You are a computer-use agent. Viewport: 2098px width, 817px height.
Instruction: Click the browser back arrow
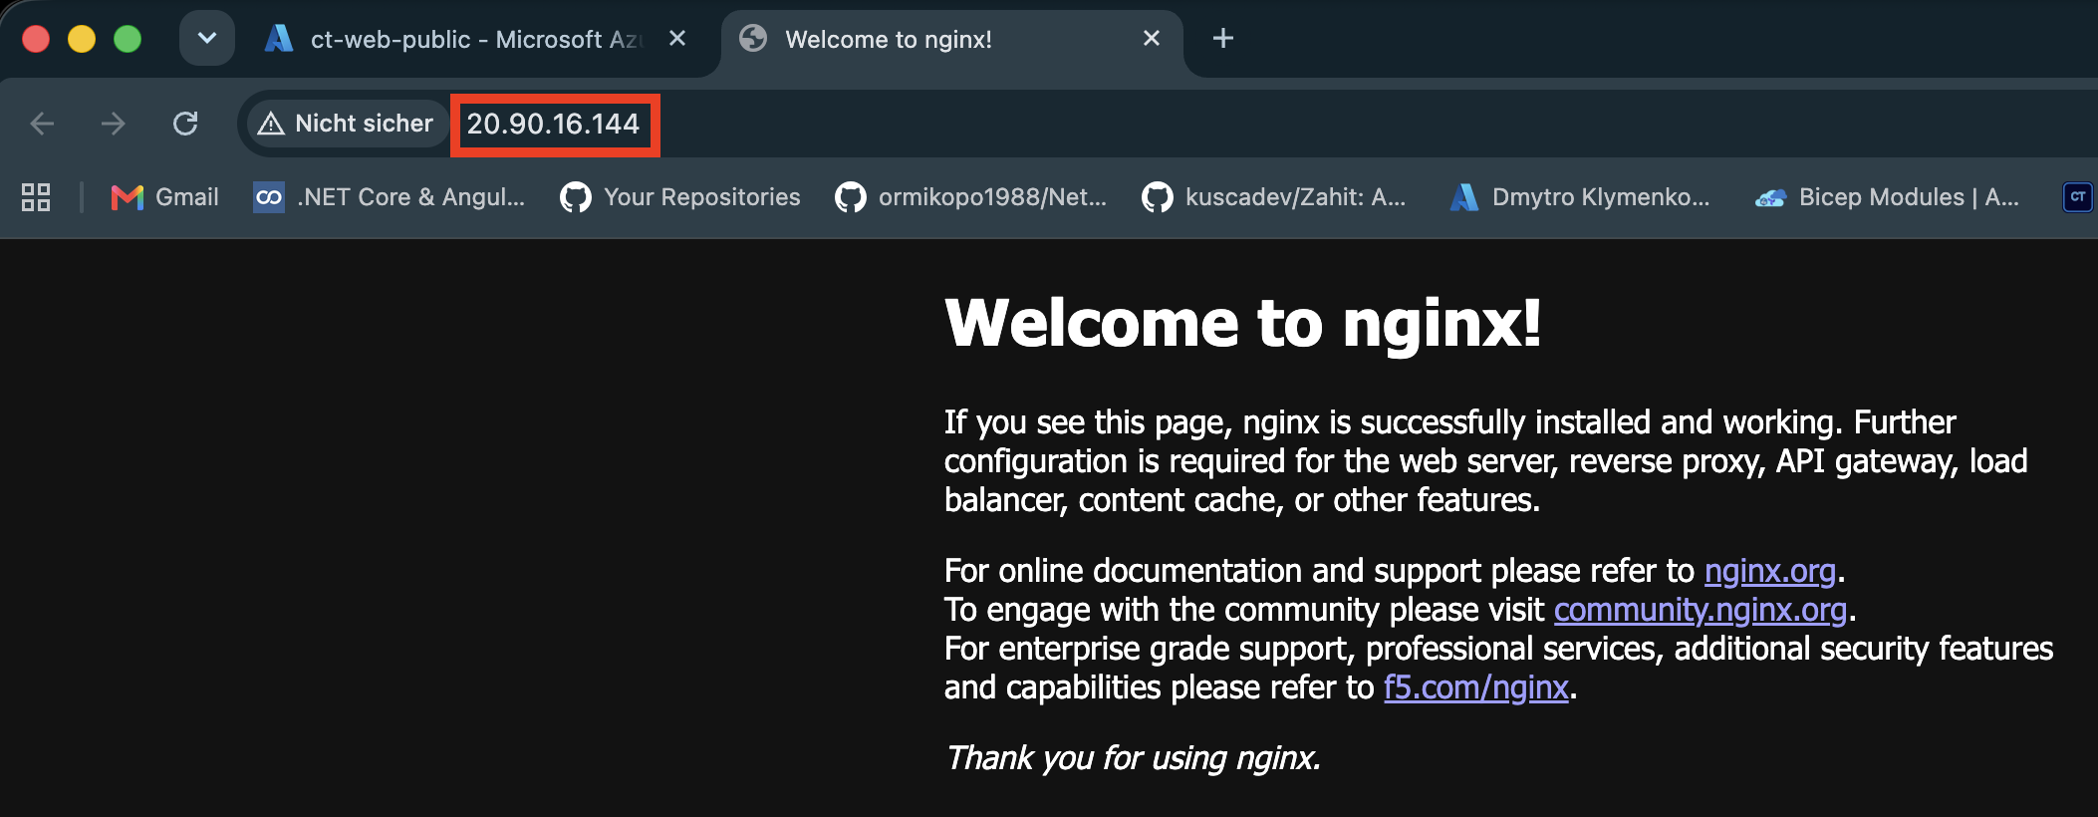[42, 124]
